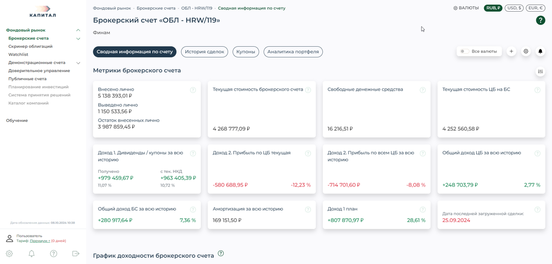Open help for График доходности брокерского счета
The width and height of the screenshot is (552, 264).
click(x=221, y=253)
